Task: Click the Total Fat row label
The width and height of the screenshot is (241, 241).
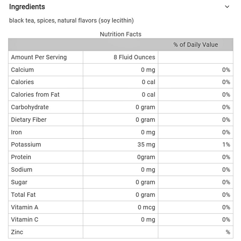Action: [x=23, y=195]
